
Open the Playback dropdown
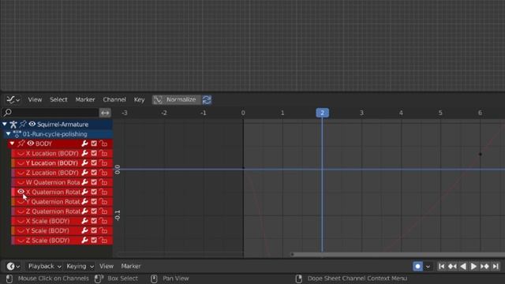(x=44, y=267)
